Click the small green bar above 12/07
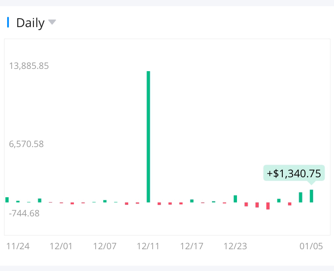Screen dimensions: 334x271 (x=105, y=201)
